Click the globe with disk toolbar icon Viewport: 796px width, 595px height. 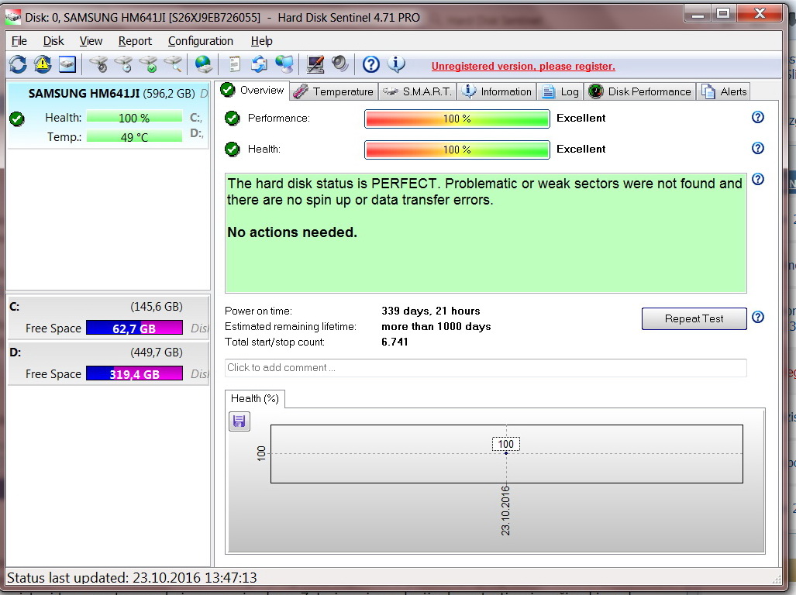203,64
